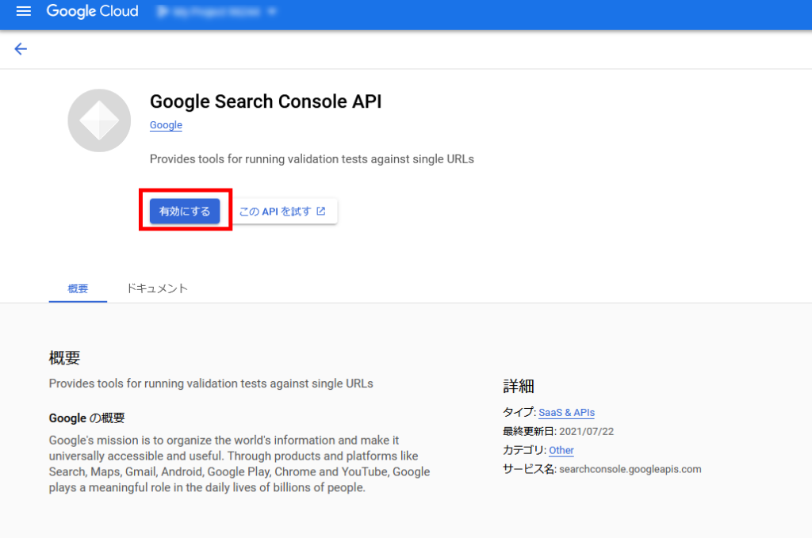Click the last updated date 2021/07/22
The height and width of the screenshot is (538, 812).
pos(586,432)
